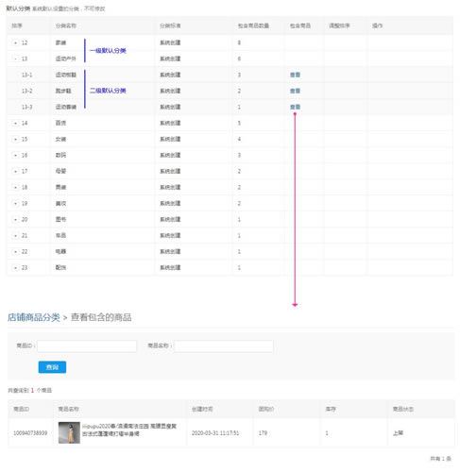Select creation time 2020-03-31 11:17:51
Screen dimensions: 460x472
tap(215, 433)
